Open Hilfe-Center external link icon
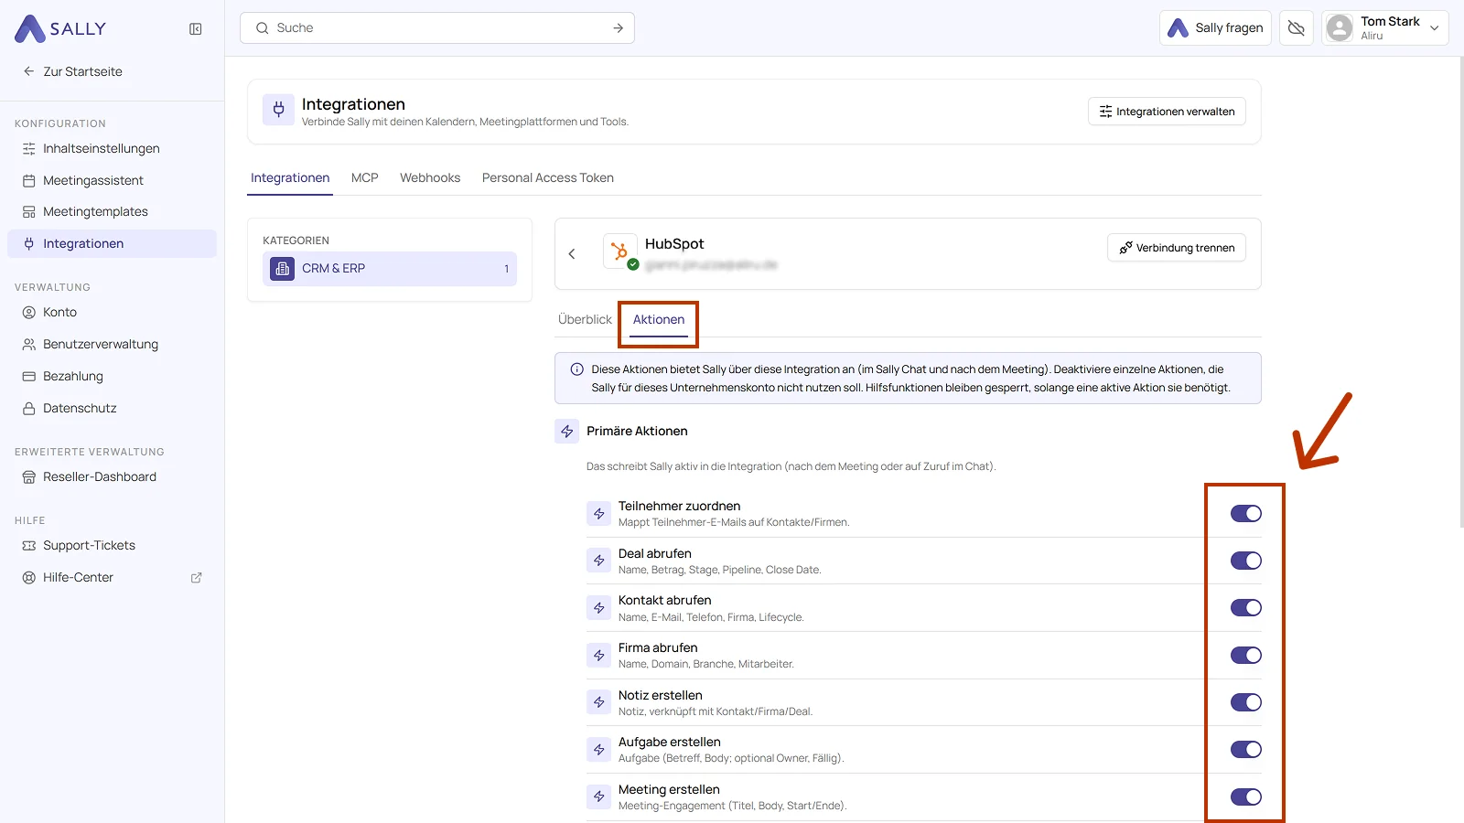Screen dimensions: 1464x823 coord(196,578)
